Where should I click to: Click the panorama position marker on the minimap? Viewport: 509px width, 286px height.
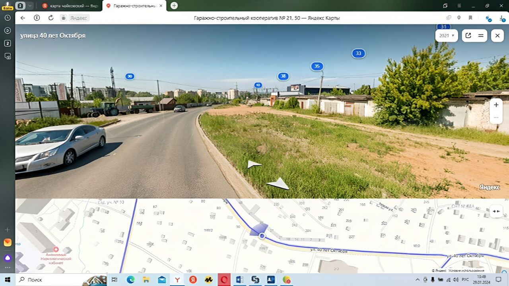click(x=262, y=236)
